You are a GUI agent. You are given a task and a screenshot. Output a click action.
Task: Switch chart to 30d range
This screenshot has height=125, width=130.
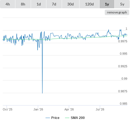click(70, 4)
